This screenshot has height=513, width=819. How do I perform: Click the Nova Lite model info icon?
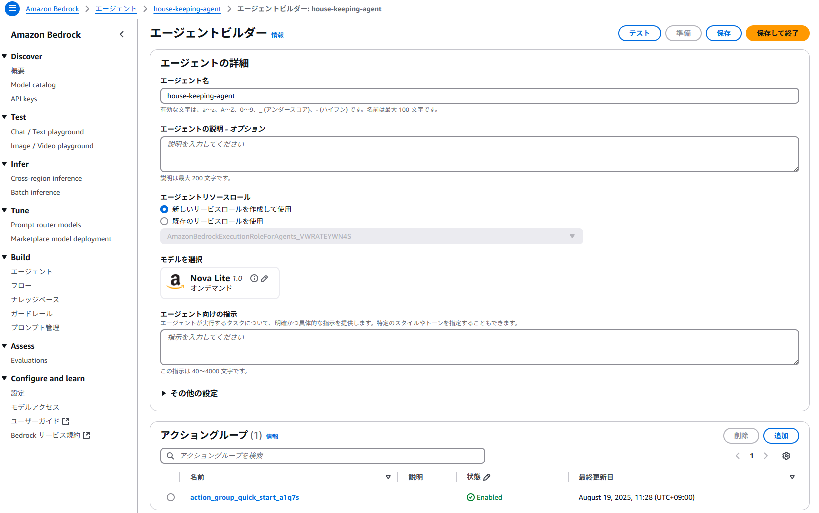click(254, 278)
